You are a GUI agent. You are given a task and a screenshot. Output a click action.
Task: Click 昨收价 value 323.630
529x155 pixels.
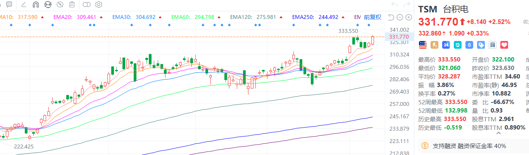(x=503, y=68)
